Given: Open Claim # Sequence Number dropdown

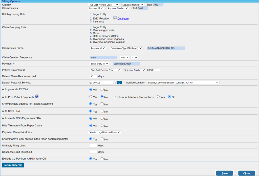Looking at the screenshot, I should click(x=132, y=5).
